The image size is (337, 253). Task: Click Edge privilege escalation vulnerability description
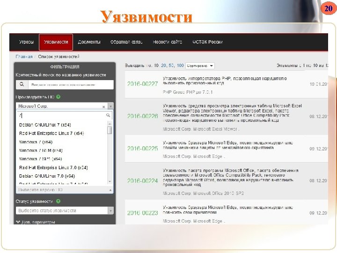228,210
